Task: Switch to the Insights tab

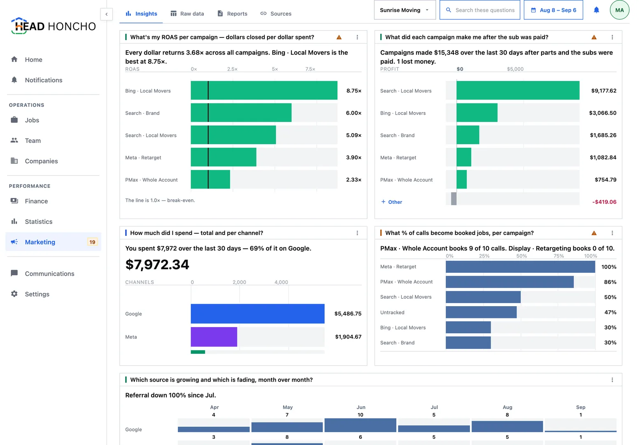Action: [141, 14]
